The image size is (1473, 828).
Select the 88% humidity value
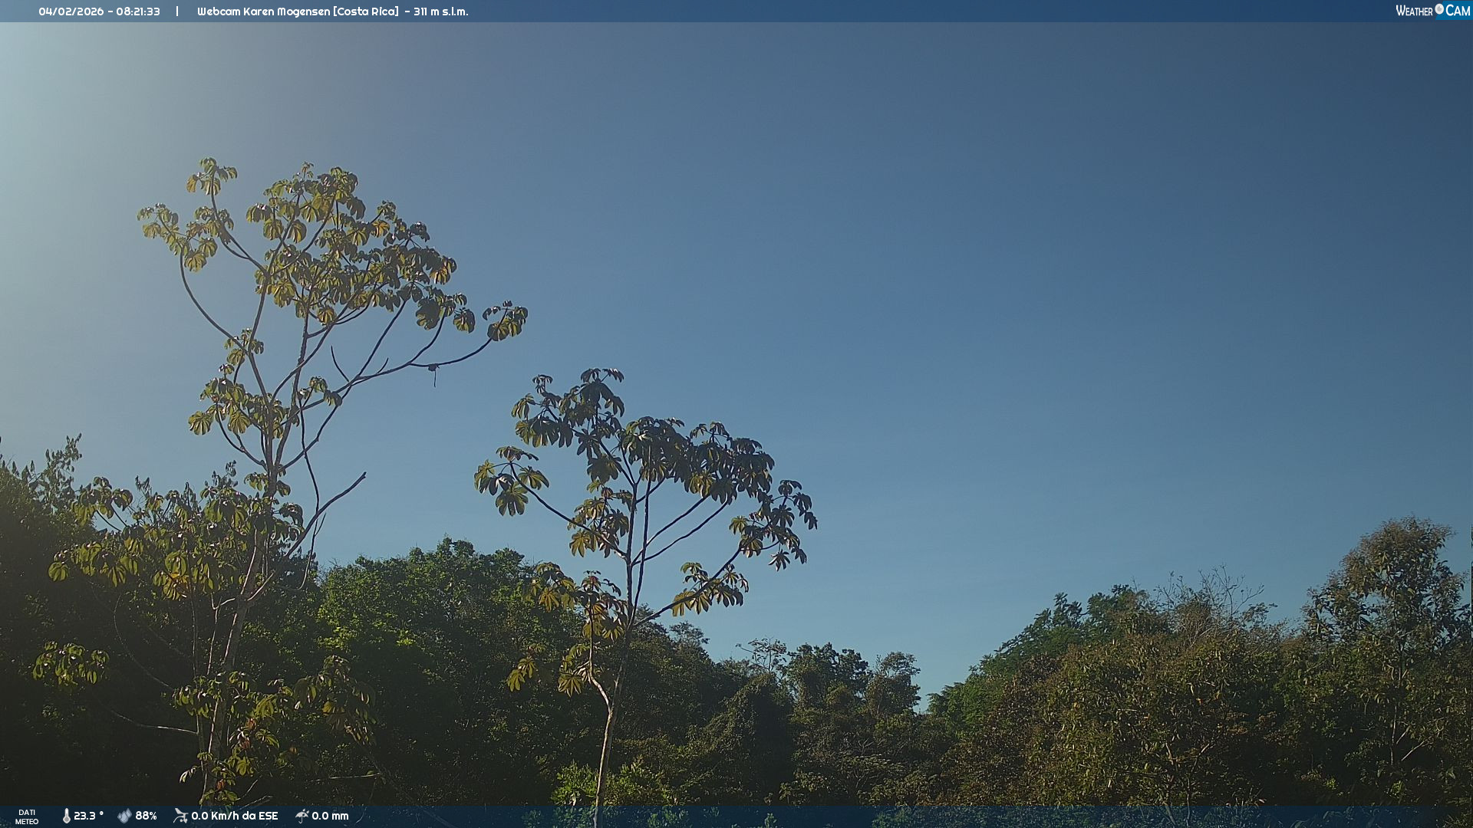(x=146, y=816)
